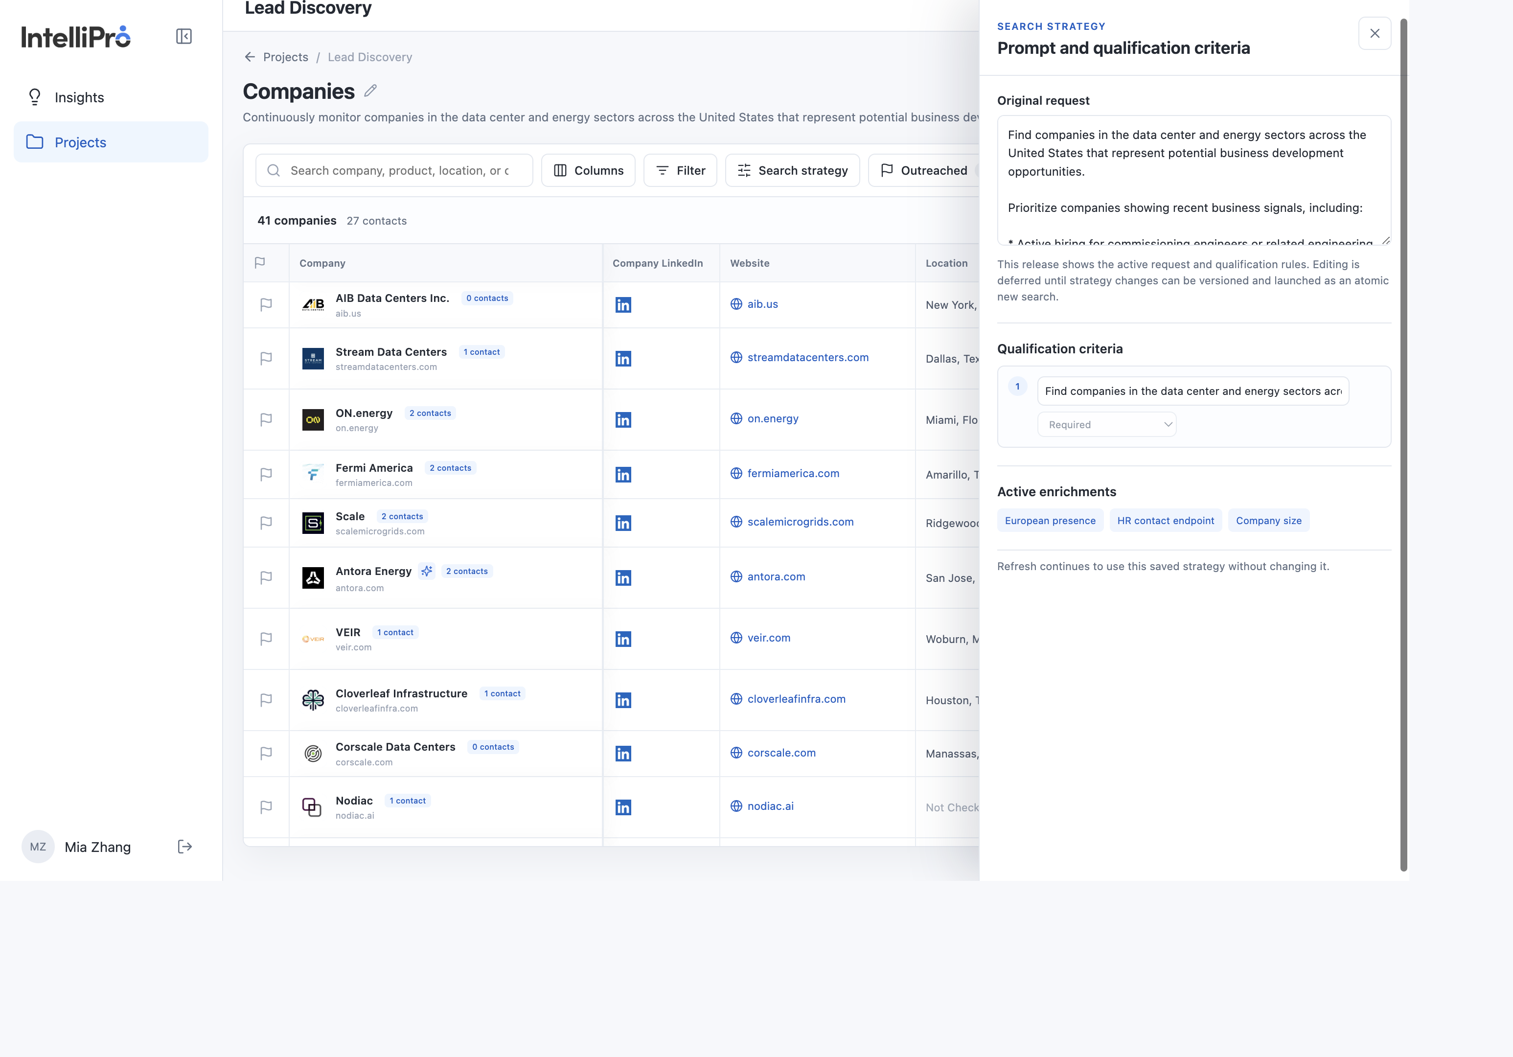Click the Scale company logo

pos(313,523)
